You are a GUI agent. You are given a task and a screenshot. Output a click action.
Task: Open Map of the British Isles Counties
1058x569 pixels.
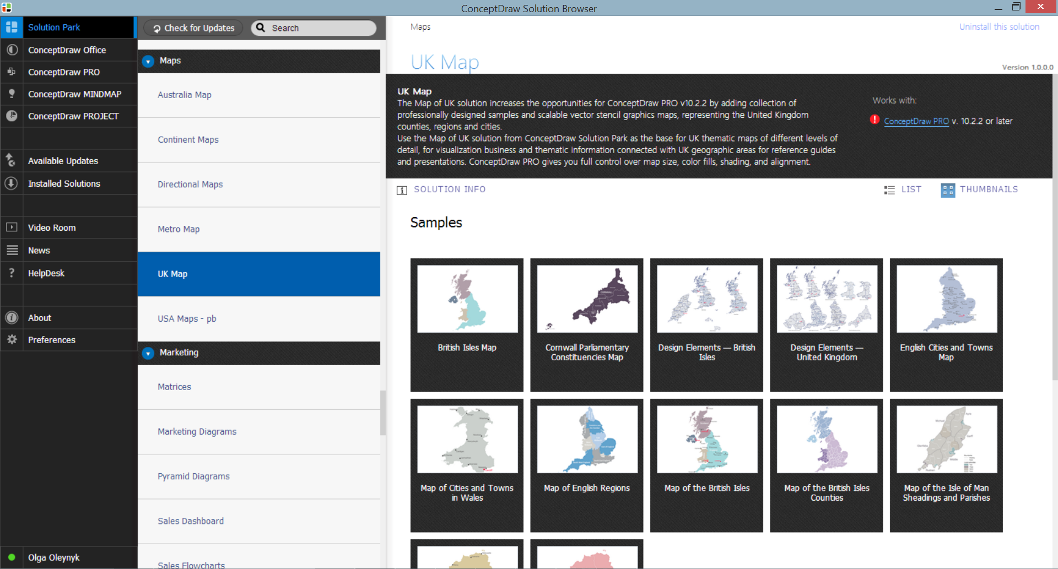coord(827,465)
